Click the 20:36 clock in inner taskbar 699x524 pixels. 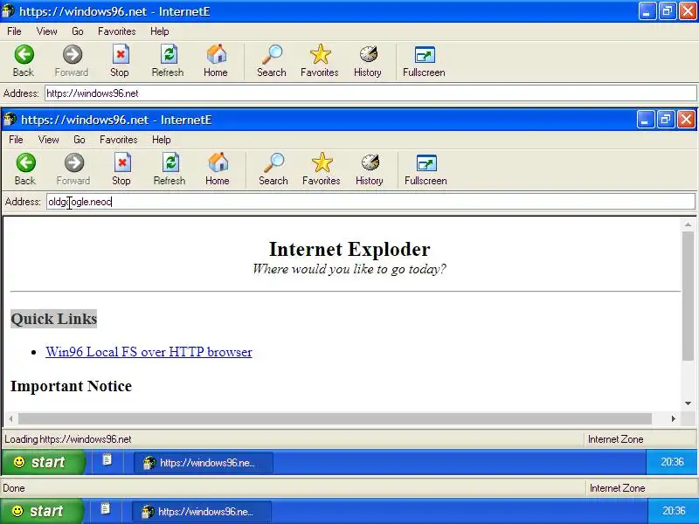(x=672, y=462)
